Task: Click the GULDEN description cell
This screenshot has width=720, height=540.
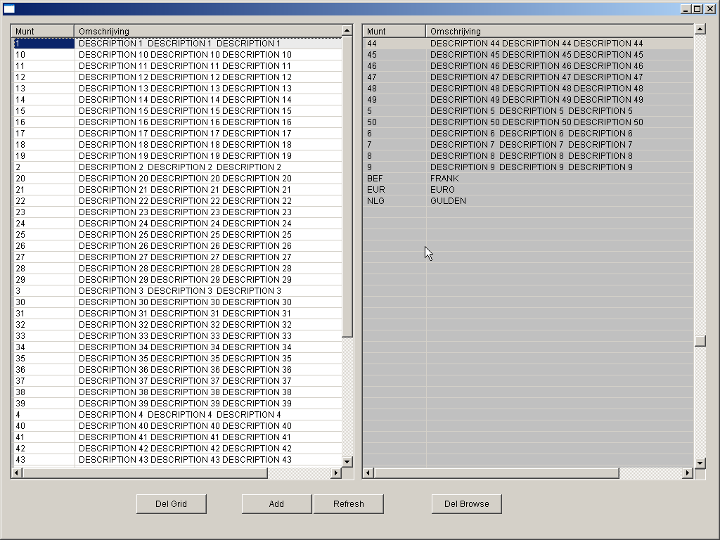Action: click(560, 200)
